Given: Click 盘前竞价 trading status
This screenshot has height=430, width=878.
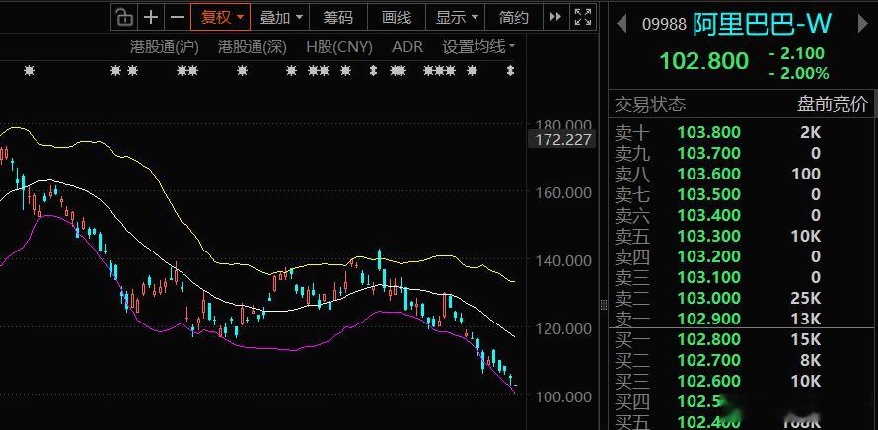Looking at the screenshot, I should (x=832, y=105).
